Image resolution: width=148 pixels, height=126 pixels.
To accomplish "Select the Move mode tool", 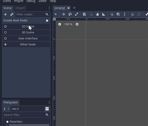I will (64, 14).
